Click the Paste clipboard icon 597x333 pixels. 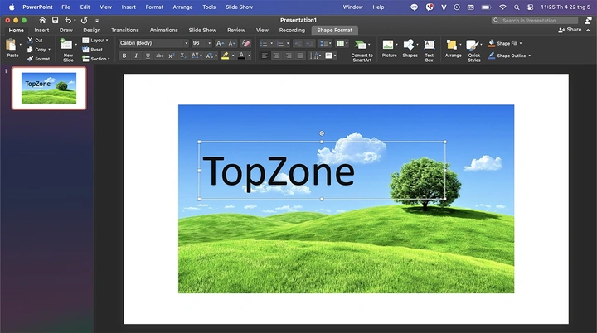[11, 45]
